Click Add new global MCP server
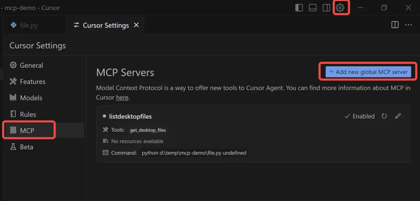The height and width of the screenshot is (201, 420). click(368, 72)
